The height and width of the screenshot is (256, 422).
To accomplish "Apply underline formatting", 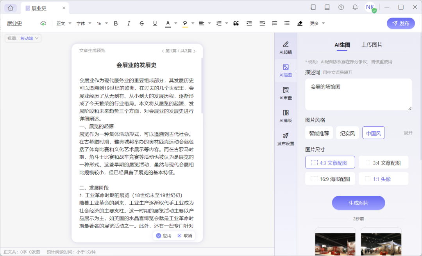I will point(155,23).
